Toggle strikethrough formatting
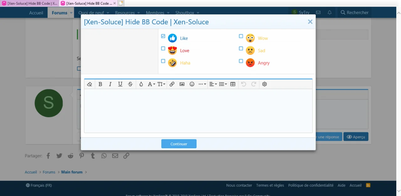Viewport: 401px width, 196px height. 130,84
